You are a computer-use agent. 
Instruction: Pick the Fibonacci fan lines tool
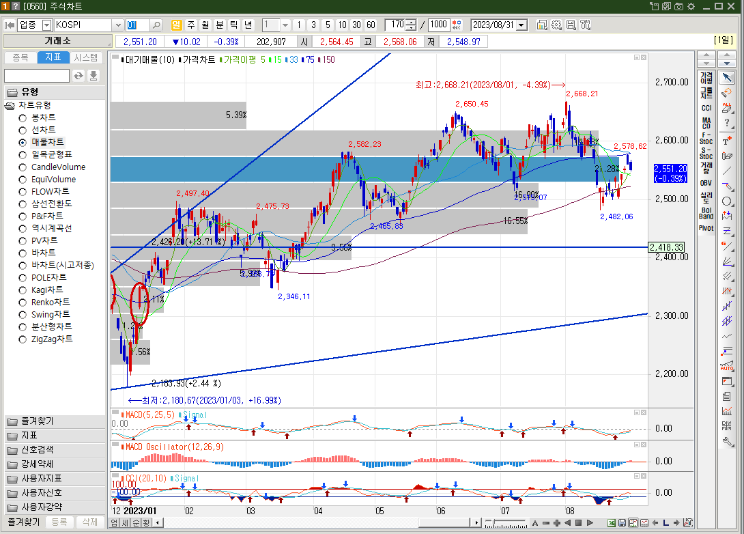[727, 261]
